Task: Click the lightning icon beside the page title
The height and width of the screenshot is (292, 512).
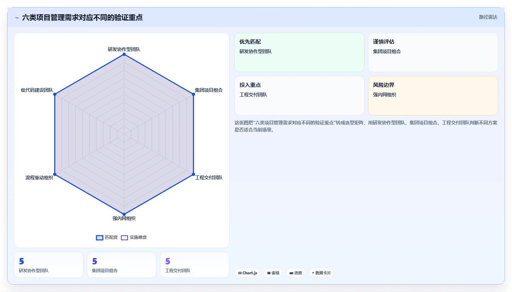Action: [x=17, y=18]
